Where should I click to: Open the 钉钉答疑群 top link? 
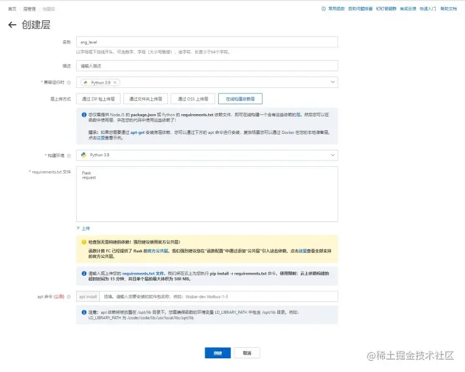click(386, 9)
